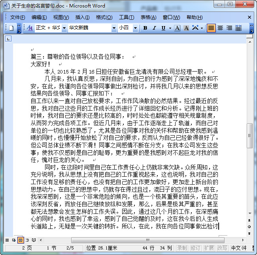Open the 文件(F) menu
The image size is (257, 255).
tap(17, 17)
